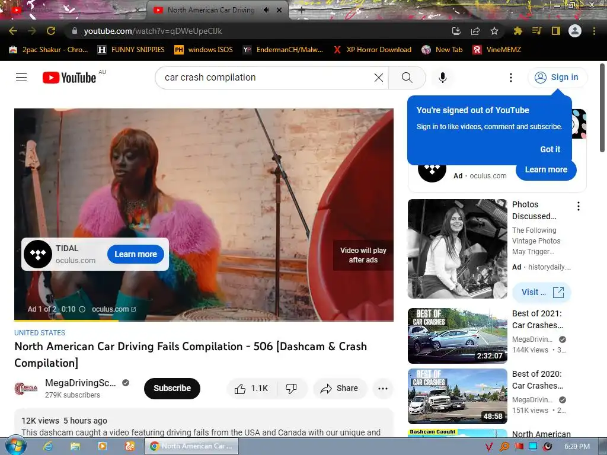Open the options menu for Photos Discussed ad
607x455 pixels.
point(579,206)
